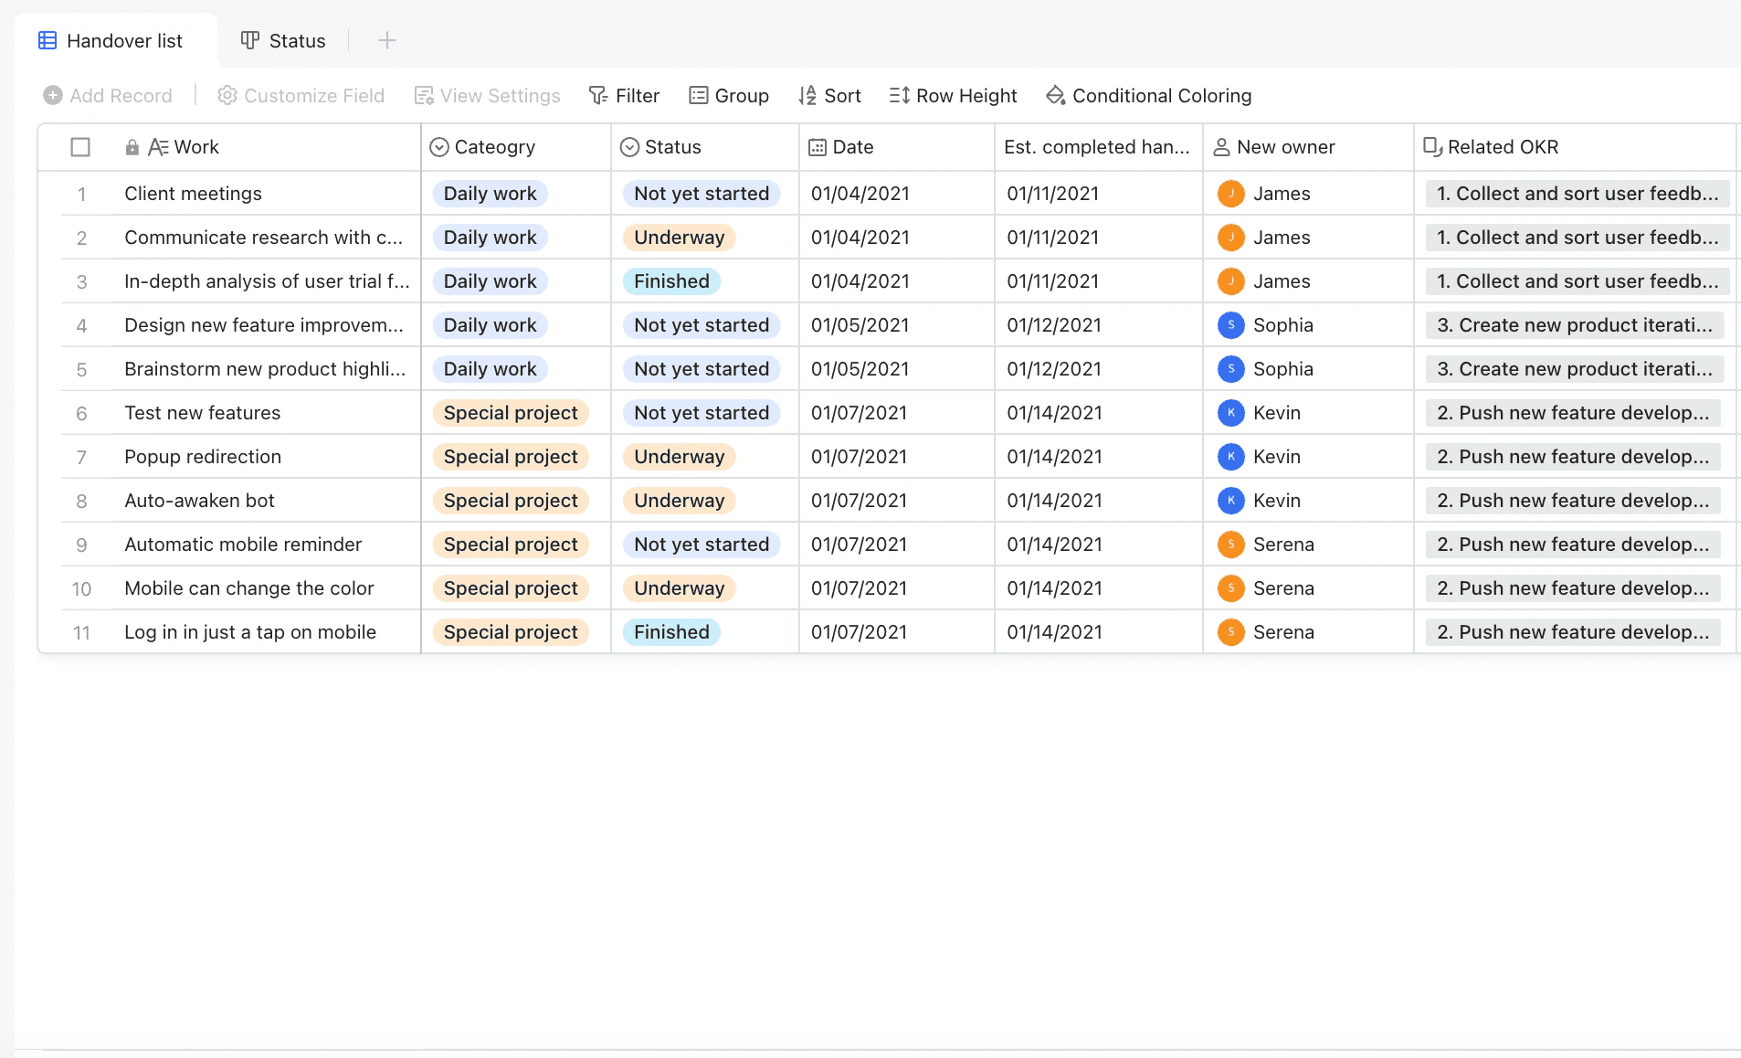Select 'Mobile can change the color' cell

pyautogui.click(x=265, y=588)
